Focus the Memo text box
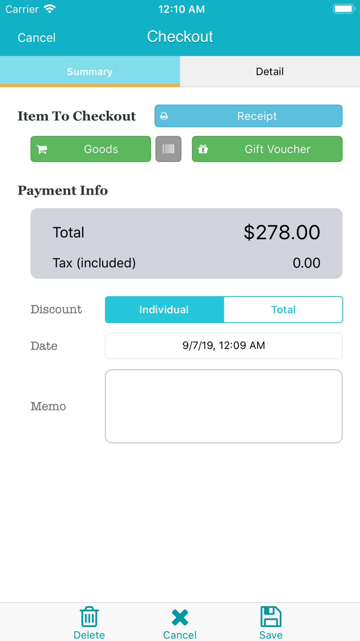 coord(224,406)
